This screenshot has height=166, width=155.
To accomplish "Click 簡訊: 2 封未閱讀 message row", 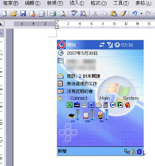I will coord(83,76).
